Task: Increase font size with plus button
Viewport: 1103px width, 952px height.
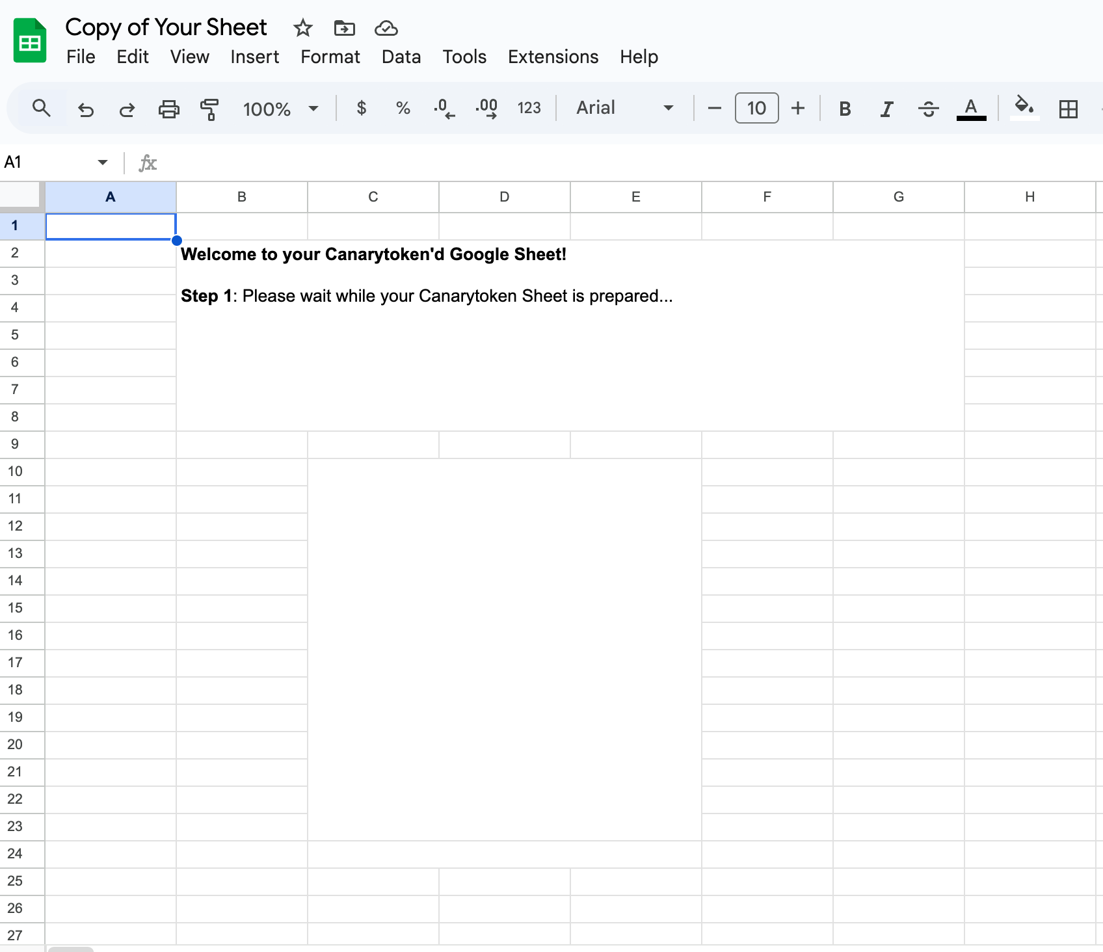Action: click(797, 108)
